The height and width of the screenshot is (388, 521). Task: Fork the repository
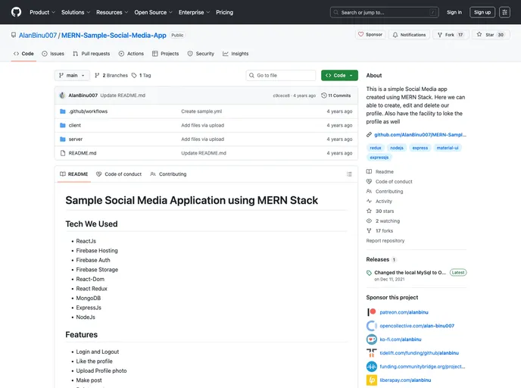[x=451, y=35]
